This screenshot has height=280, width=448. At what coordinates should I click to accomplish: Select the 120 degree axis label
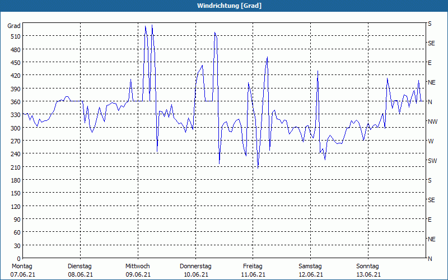point(16,207)
